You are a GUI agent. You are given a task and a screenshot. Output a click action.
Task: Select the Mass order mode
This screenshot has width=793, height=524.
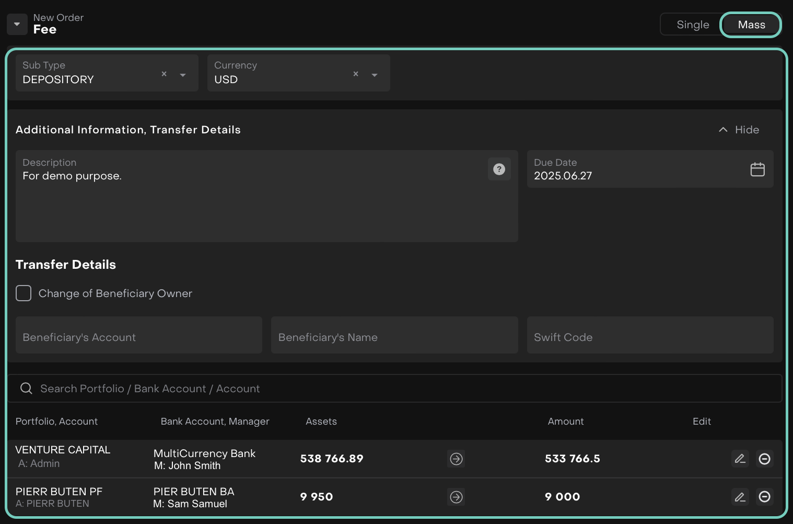tap(751, 25)
